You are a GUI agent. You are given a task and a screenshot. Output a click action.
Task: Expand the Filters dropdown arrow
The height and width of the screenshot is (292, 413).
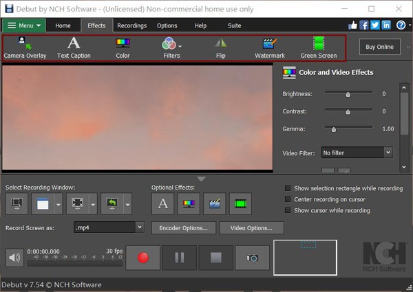[180, 47]
